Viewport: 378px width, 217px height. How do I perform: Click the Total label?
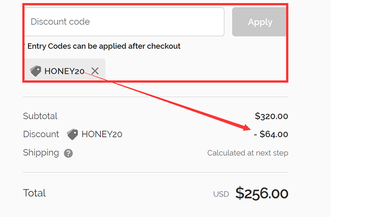[34, 193]
